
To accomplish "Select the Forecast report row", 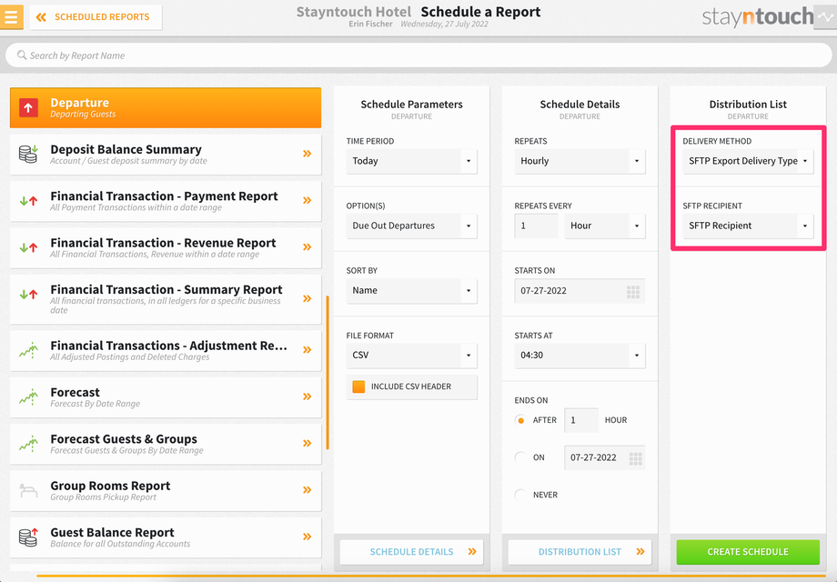I will point(166,396).
